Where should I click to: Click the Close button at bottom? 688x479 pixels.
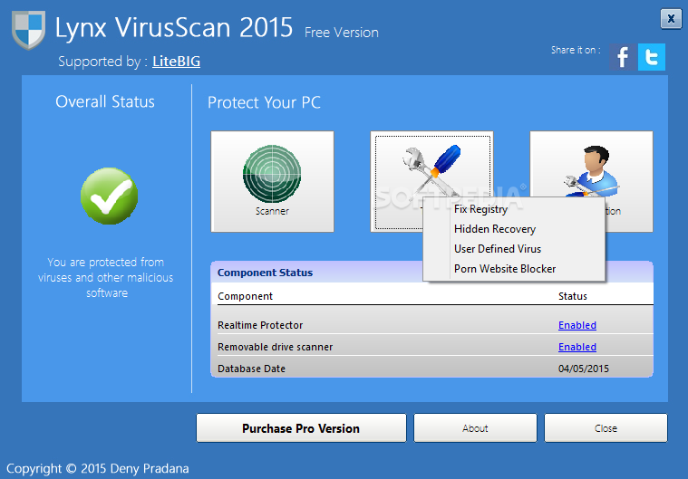point(606,428)
